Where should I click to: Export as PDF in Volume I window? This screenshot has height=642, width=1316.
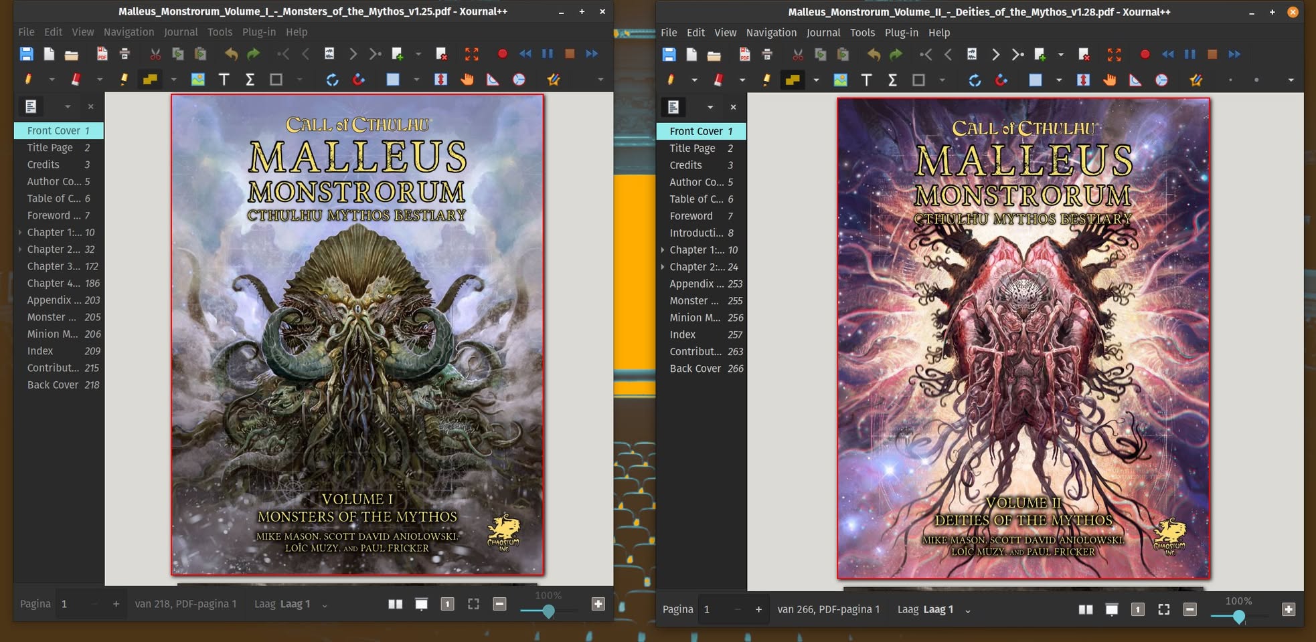102,54
